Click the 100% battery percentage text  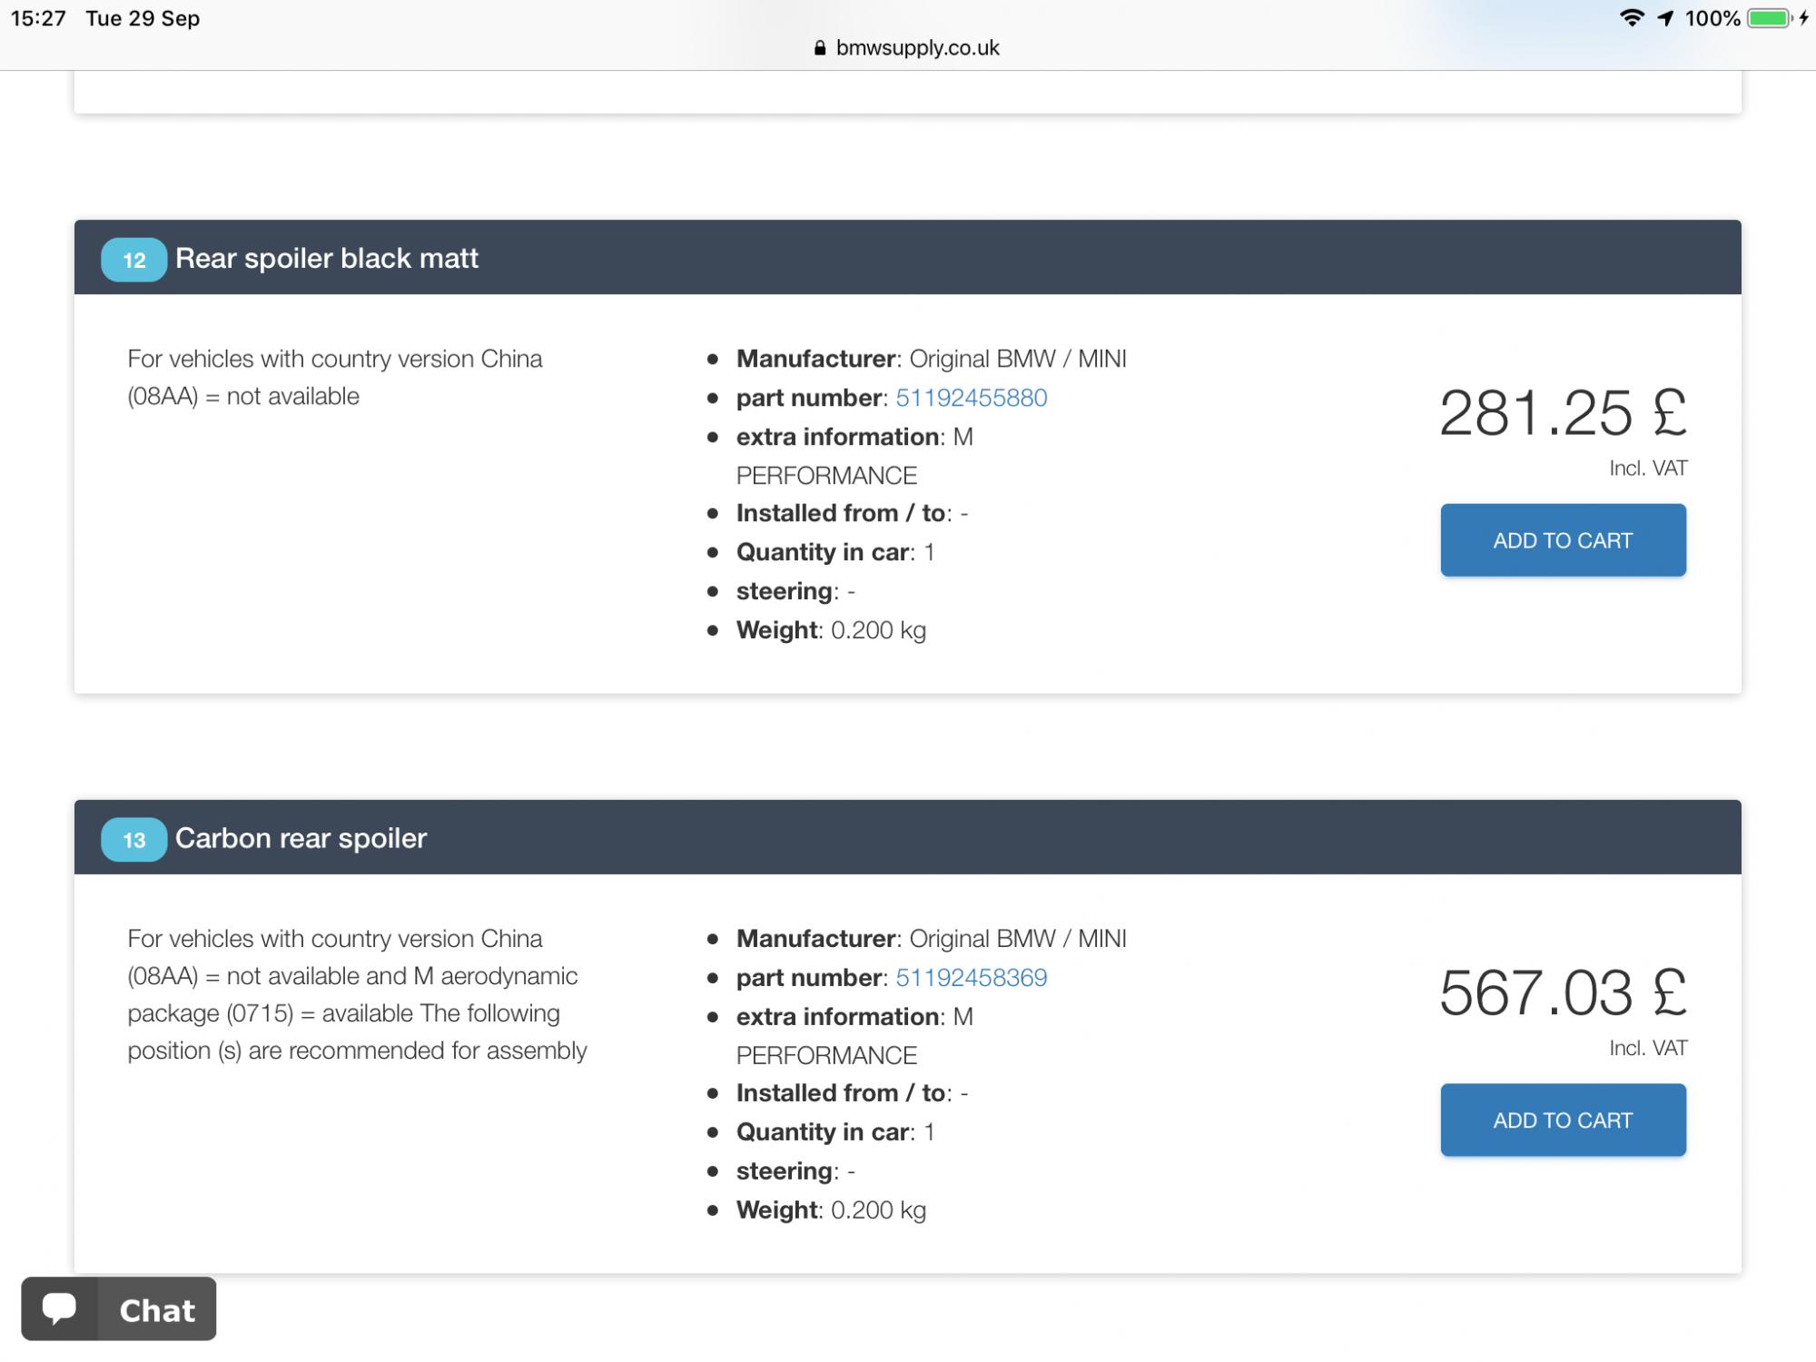(x=1712, y=18)
